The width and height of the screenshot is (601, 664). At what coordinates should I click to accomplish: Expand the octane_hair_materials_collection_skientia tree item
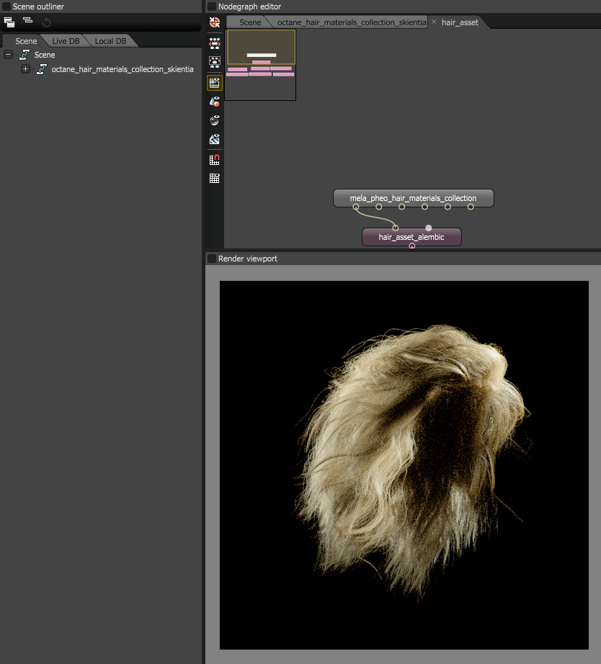(26, 69)
